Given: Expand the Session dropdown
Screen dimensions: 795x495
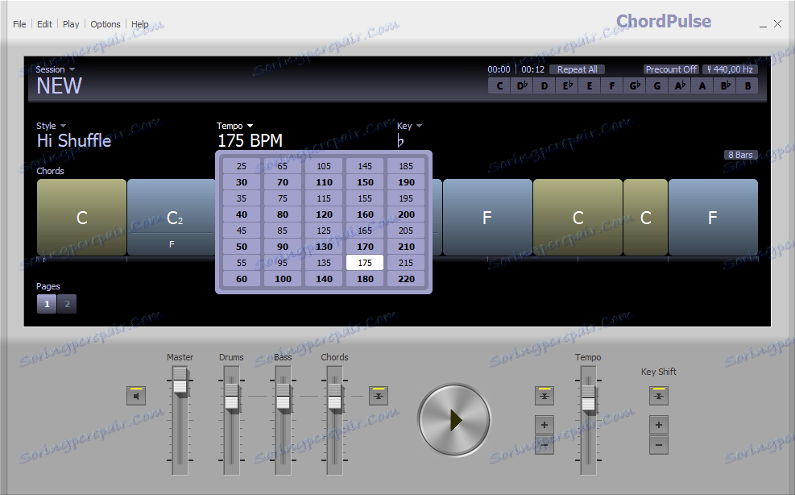Looking at the screenshot, I should pos(56,69).
